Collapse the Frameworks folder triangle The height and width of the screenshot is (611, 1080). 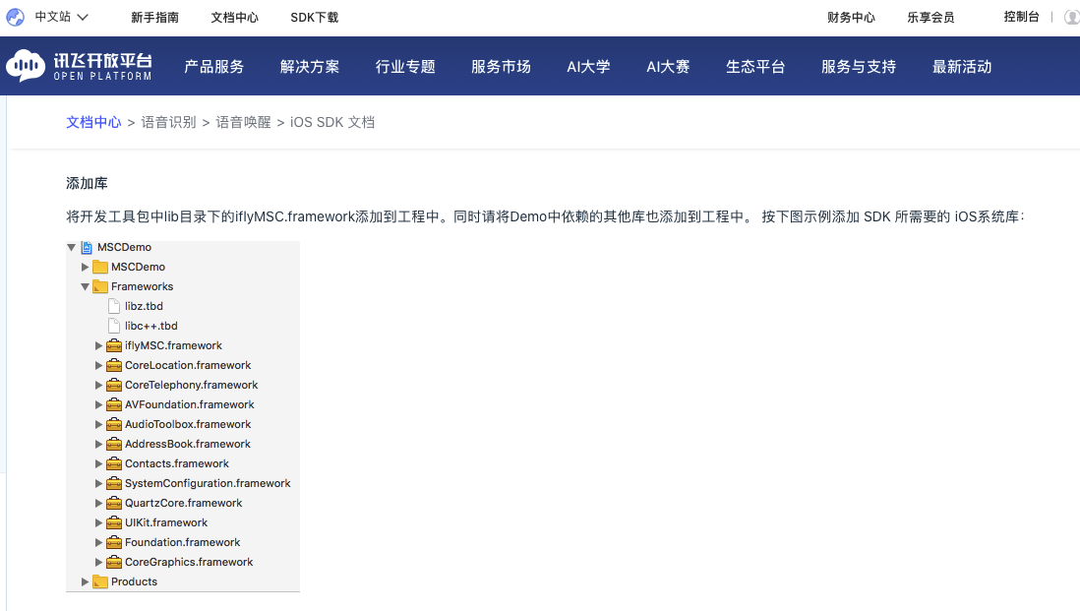coord(85,286)
